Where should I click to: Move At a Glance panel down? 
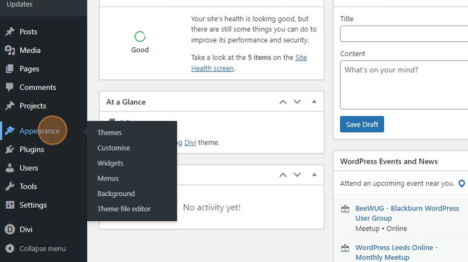tap(297, 102)
